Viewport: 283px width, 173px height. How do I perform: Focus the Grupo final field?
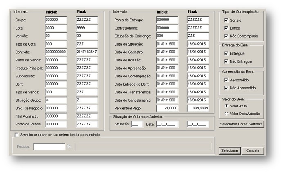pyautogui.click(x=87, y=20)
